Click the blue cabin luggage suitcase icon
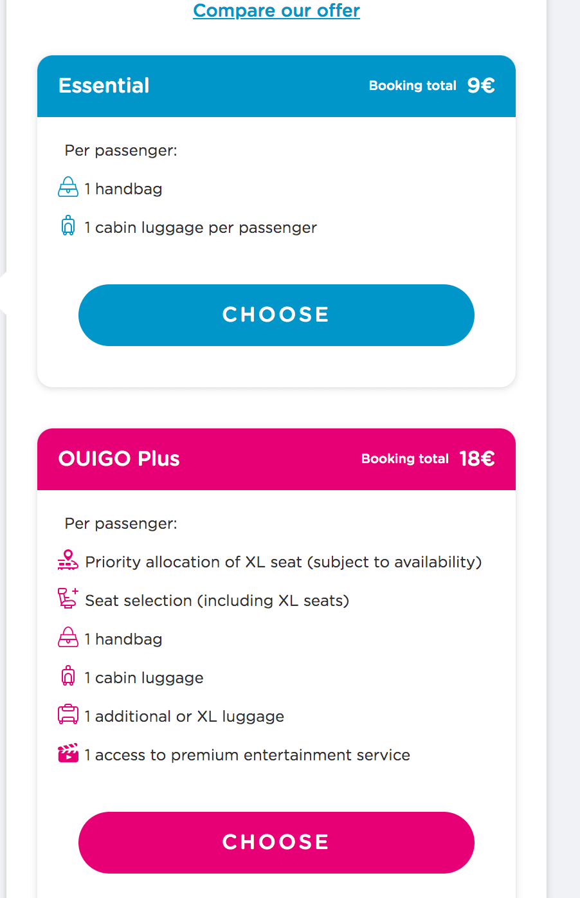The image size is (580, 898). point(68,225)
